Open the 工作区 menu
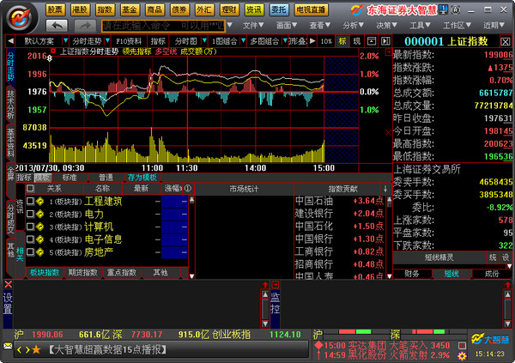 point(457,25)
